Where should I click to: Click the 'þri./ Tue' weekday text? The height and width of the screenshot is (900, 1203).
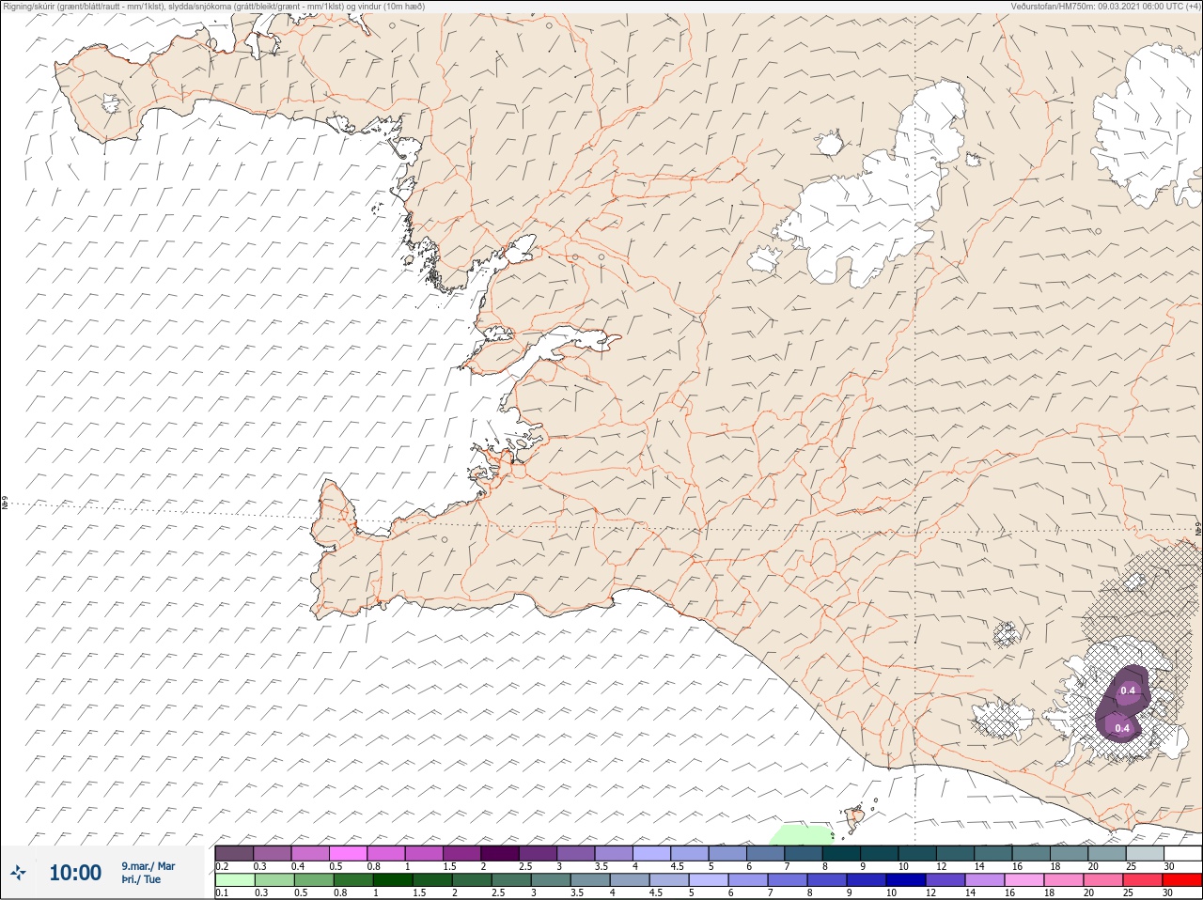[141, 879]
